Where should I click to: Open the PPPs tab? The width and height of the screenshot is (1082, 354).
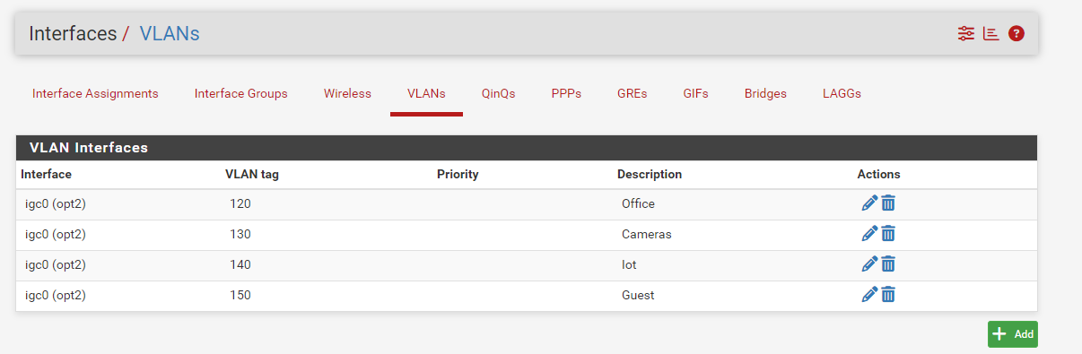566,93
